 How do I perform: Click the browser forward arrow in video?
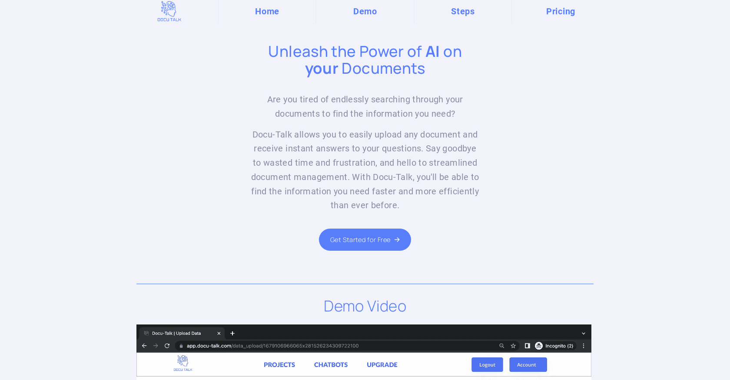(x=156, y=346)
